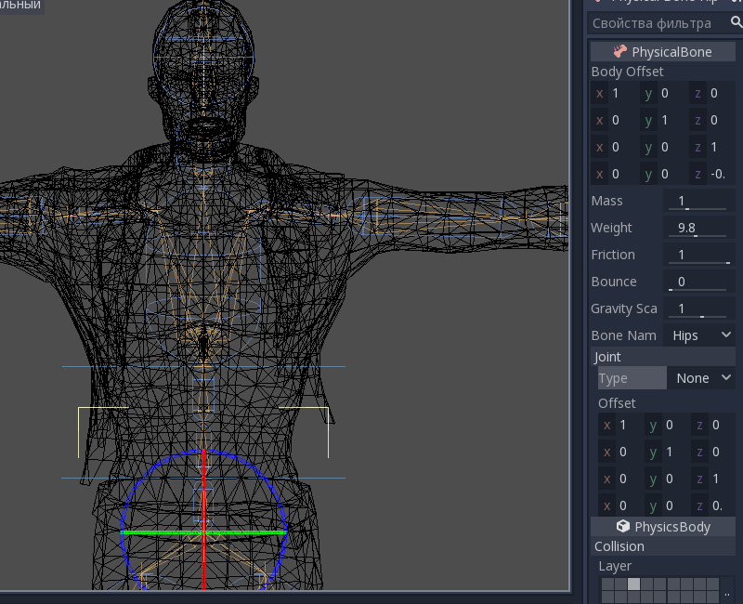Click the Weight value slider showing 9.8
This screenshot has height=604, width=743.
click(x=699, y=228)
